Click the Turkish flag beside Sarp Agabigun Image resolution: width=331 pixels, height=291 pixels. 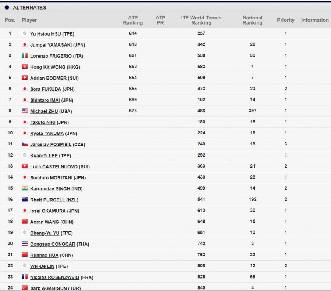pos(25,288)
